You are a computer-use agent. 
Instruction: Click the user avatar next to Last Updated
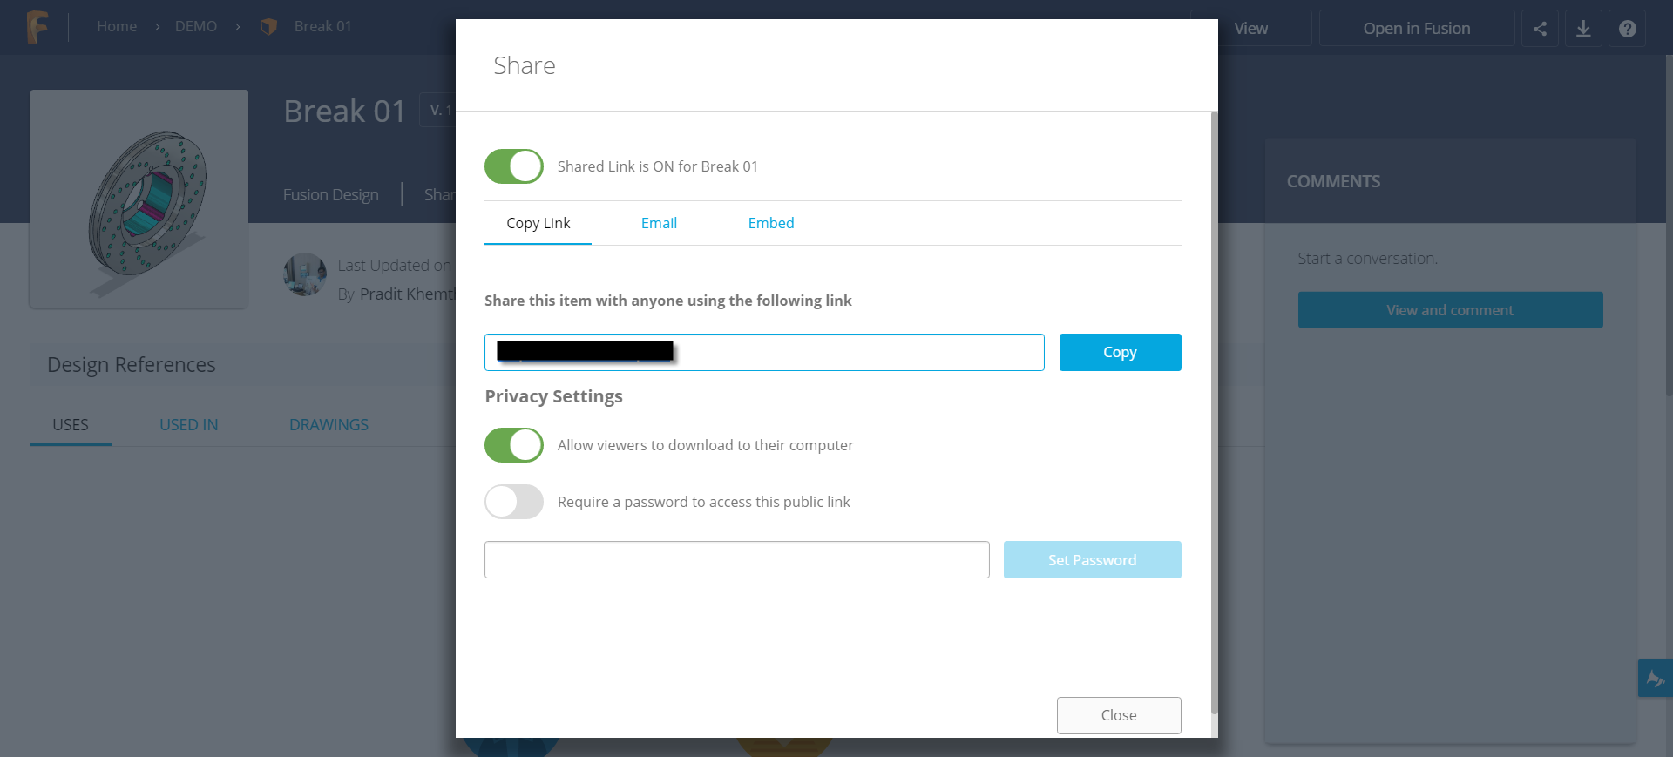305,274
